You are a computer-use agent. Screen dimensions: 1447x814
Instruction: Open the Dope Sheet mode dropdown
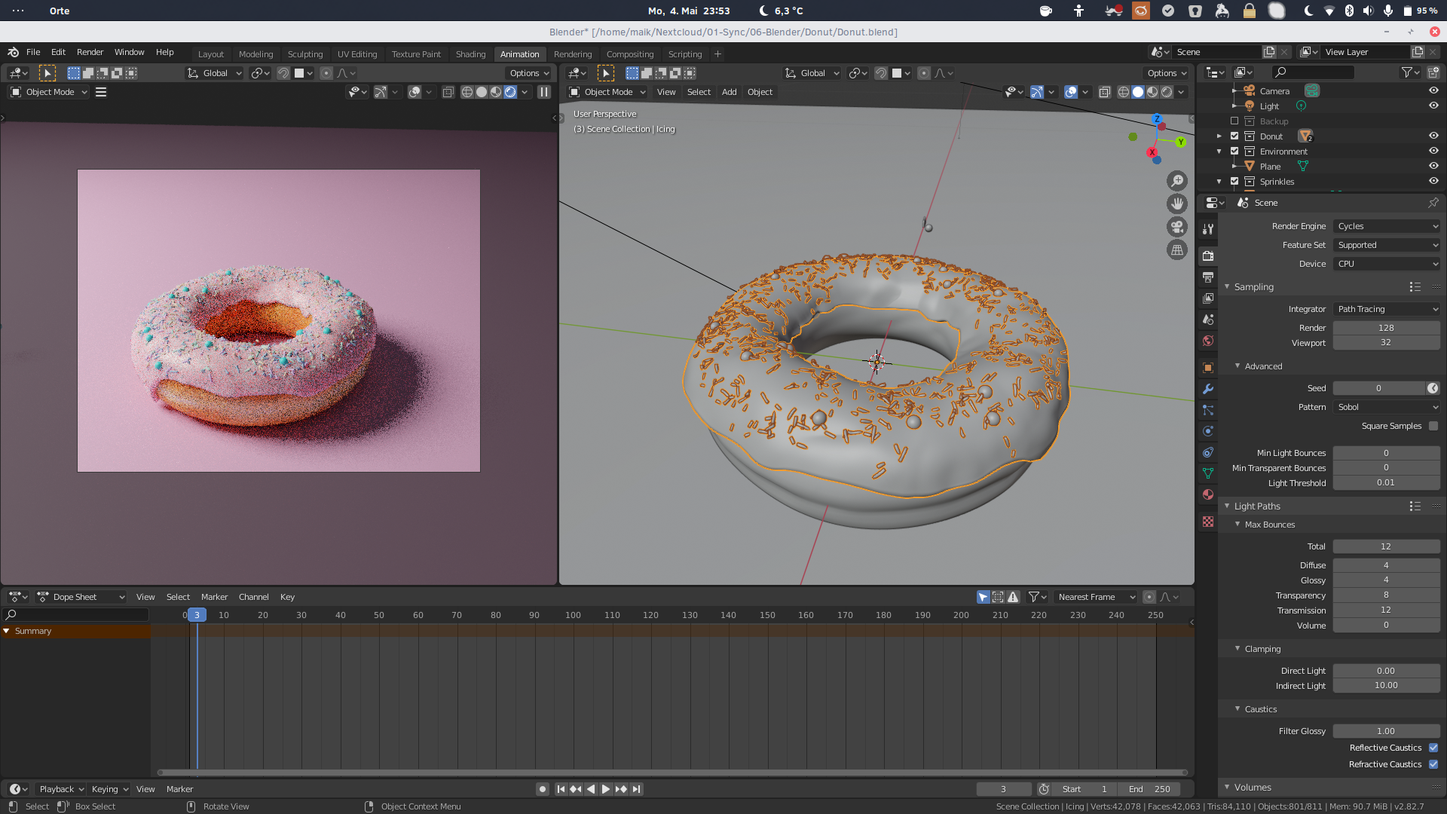[x=81, y=597]
